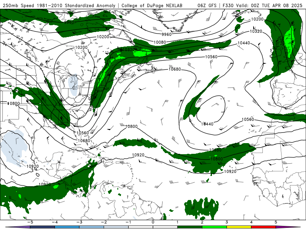This screenshot has width=306, height=229.
Task: Click the '0' colorbar tick label
Action: click(x=153, y=222)
